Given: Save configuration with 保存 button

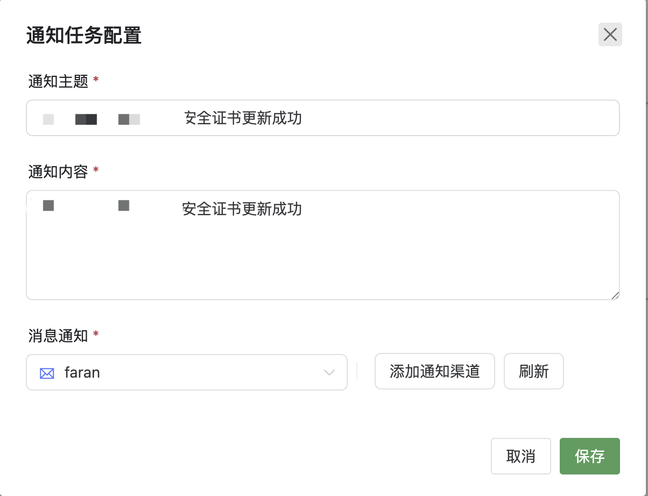Looking at the screenshot, I should (x=589, y=456).
